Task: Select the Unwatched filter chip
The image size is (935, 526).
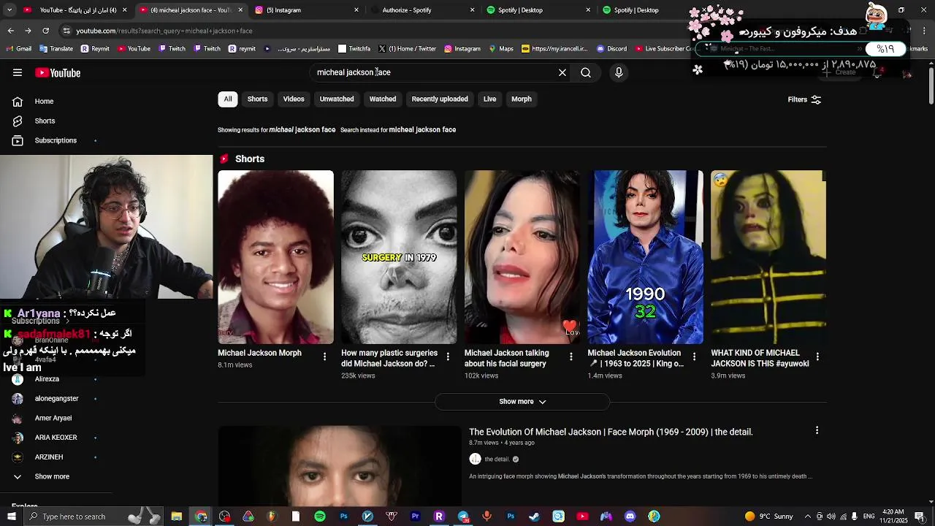Action: (x=337, y=99)
